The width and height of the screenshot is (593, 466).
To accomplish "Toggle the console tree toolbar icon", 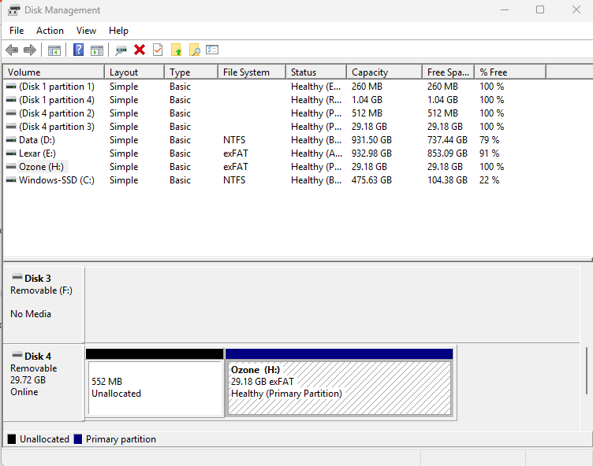I will [54, 50].
